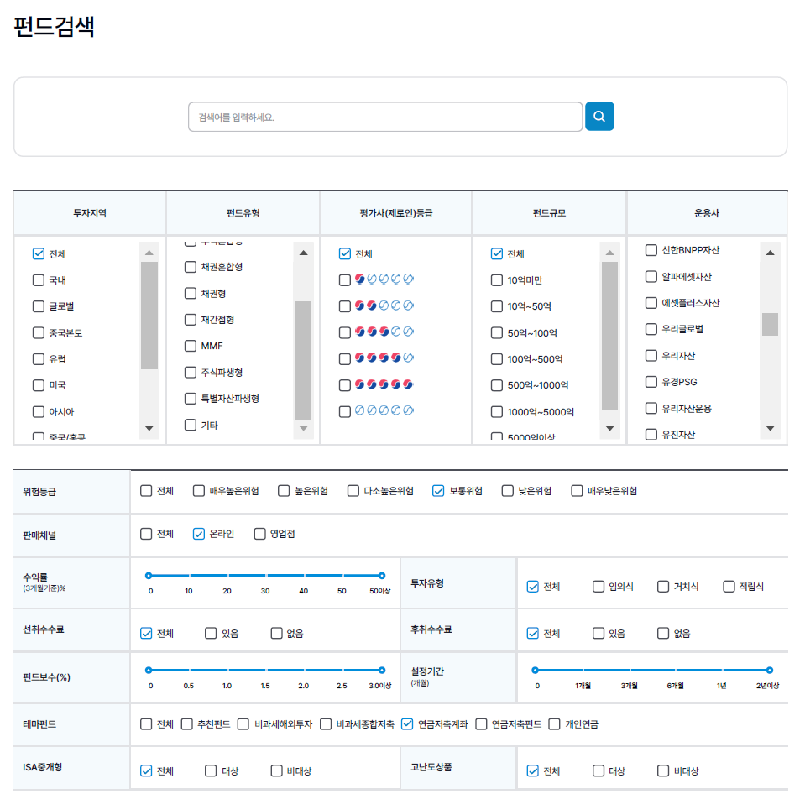This screenshot has width=805, height=799.
Task: Check 비대상 for 고난도상품
Action: [663, 770]
